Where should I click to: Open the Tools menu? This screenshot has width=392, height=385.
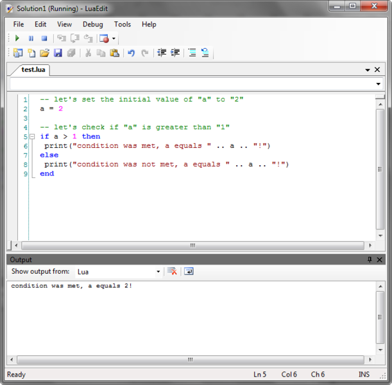[x=123, y=24]
